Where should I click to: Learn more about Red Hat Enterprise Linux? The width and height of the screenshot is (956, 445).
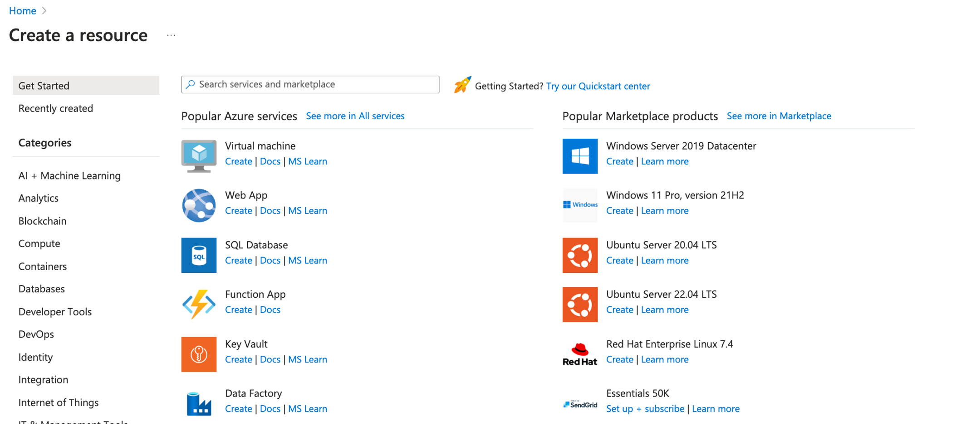pos(665,359)
